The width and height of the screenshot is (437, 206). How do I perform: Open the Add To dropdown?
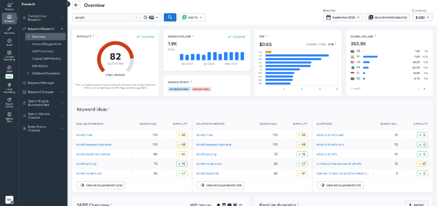pos(192,17)
